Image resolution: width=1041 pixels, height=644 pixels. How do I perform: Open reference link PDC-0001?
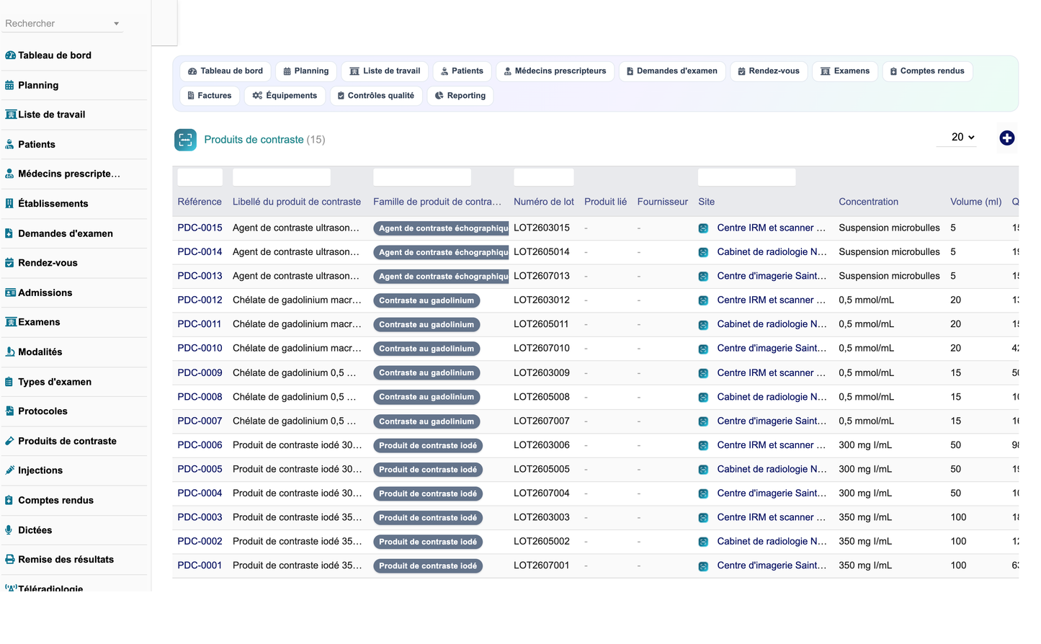[x=200, y=565]
